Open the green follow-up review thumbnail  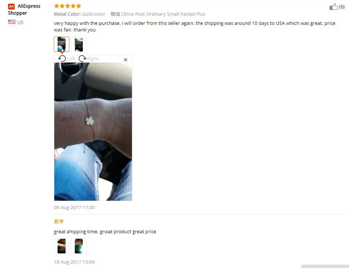[x=79, y=246]
